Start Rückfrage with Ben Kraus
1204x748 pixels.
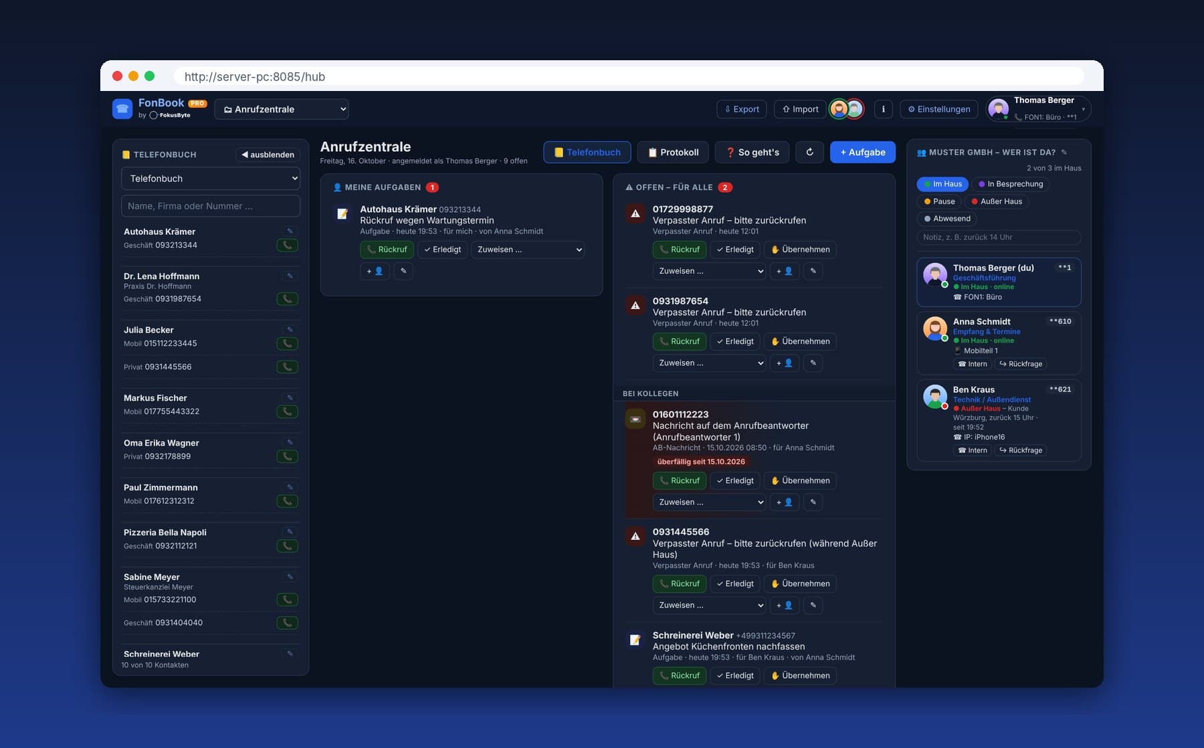(1021, 450)
